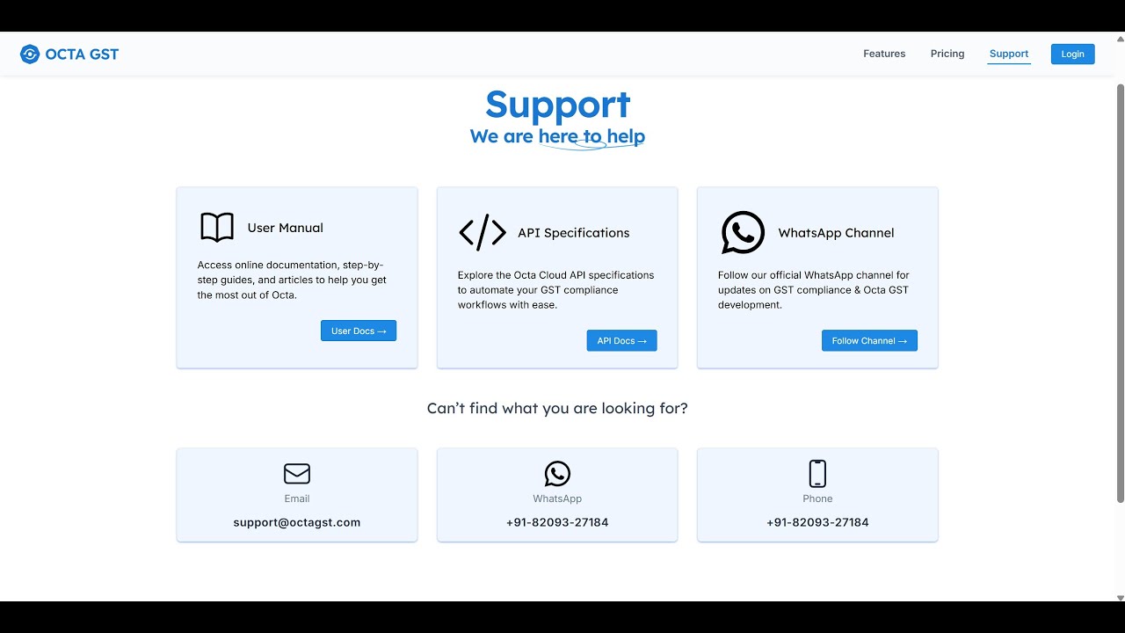
Task: Click the Phone label text
Action: (817, 498)
